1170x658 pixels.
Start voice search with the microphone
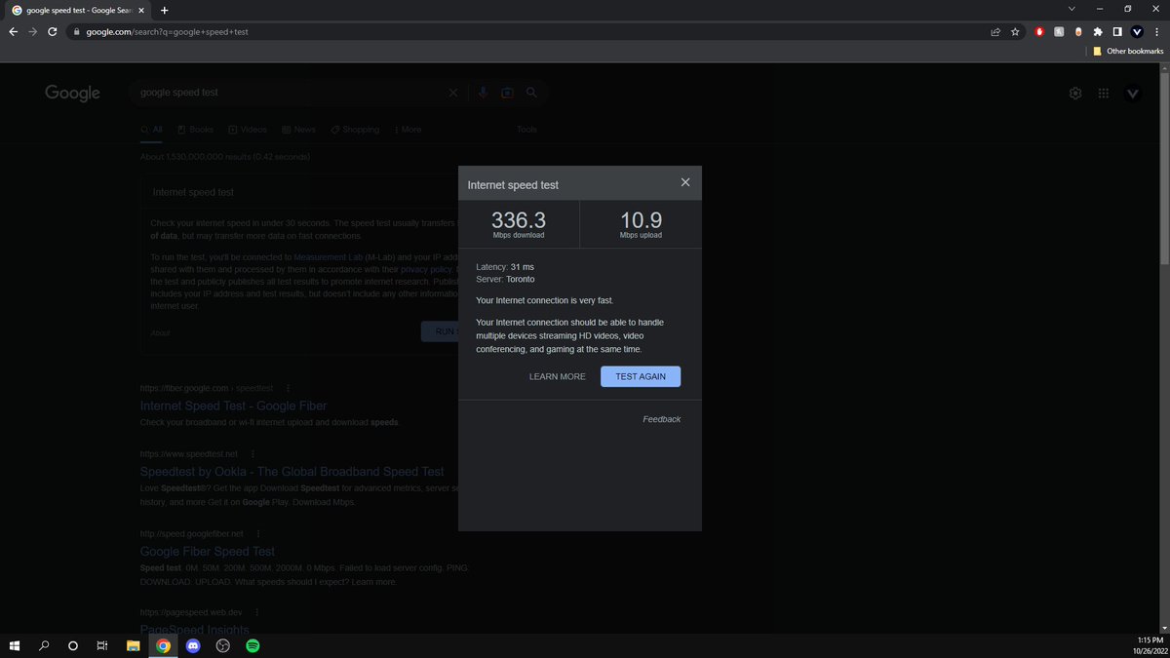point(482,93)
